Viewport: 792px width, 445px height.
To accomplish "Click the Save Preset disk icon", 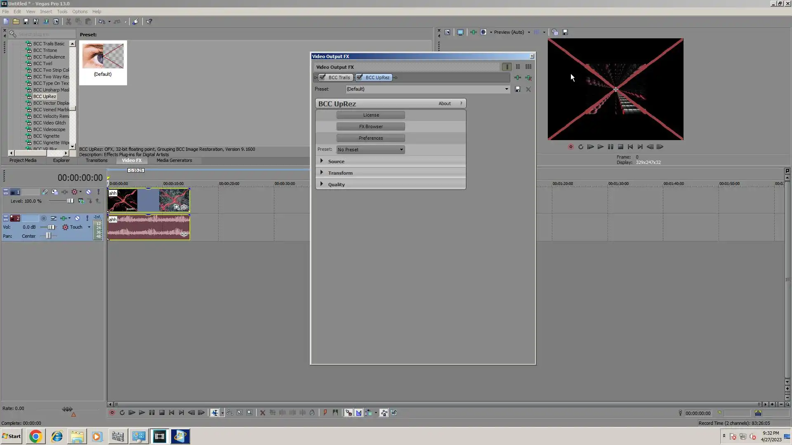I will point(518,89).
